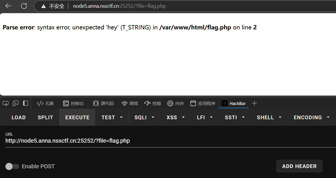Open the Sources panel tab

click(103, 103)
